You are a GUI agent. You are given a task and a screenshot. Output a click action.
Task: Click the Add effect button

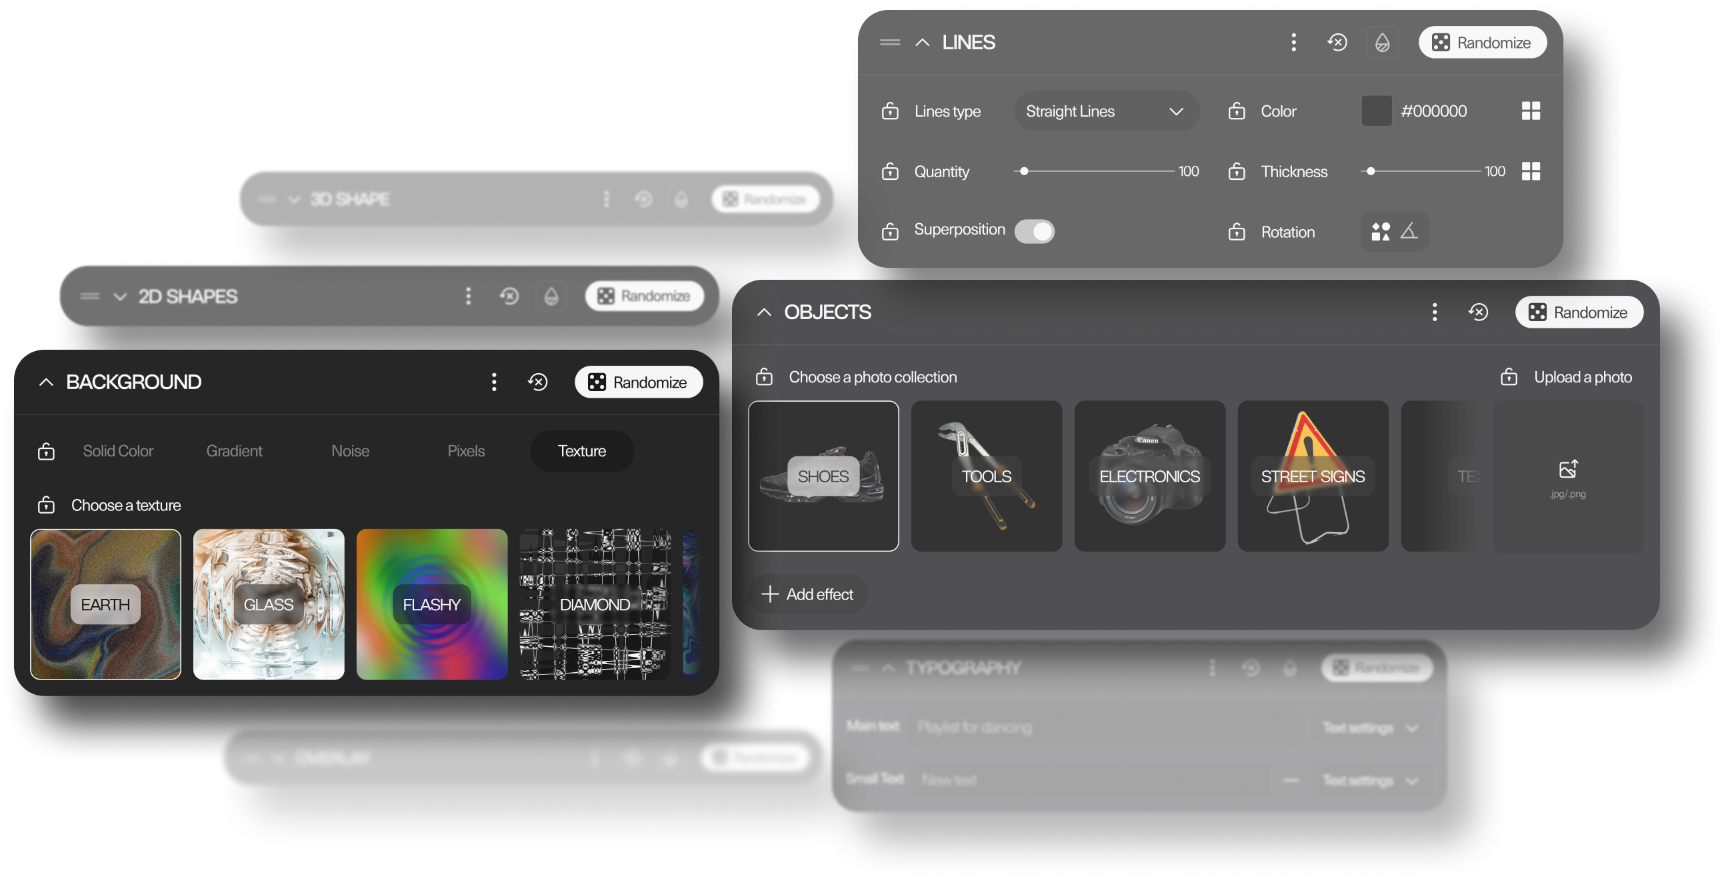[x=807, y=594]
